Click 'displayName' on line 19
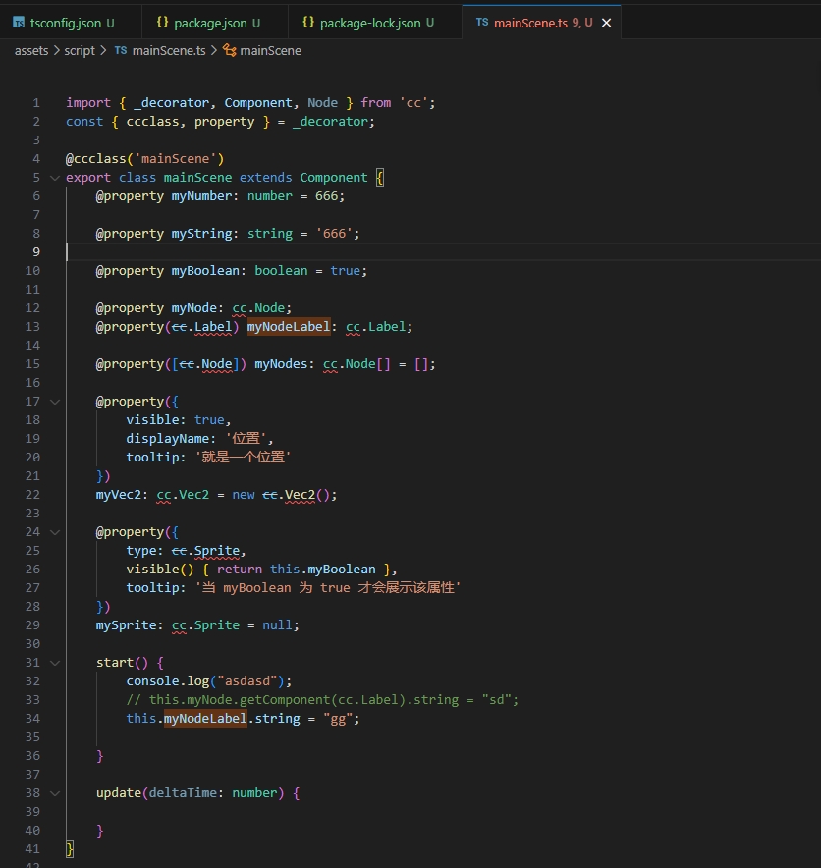The image size is (821, 868). 168,439
